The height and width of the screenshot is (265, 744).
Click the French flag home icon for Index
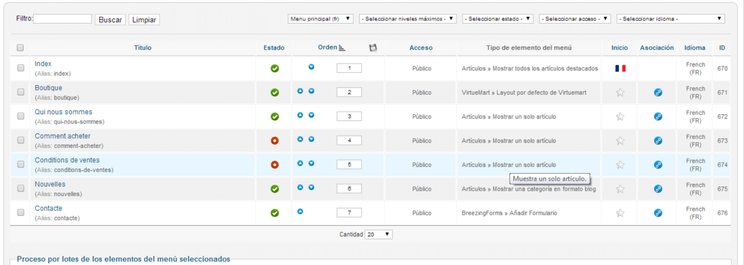point(620,68)
